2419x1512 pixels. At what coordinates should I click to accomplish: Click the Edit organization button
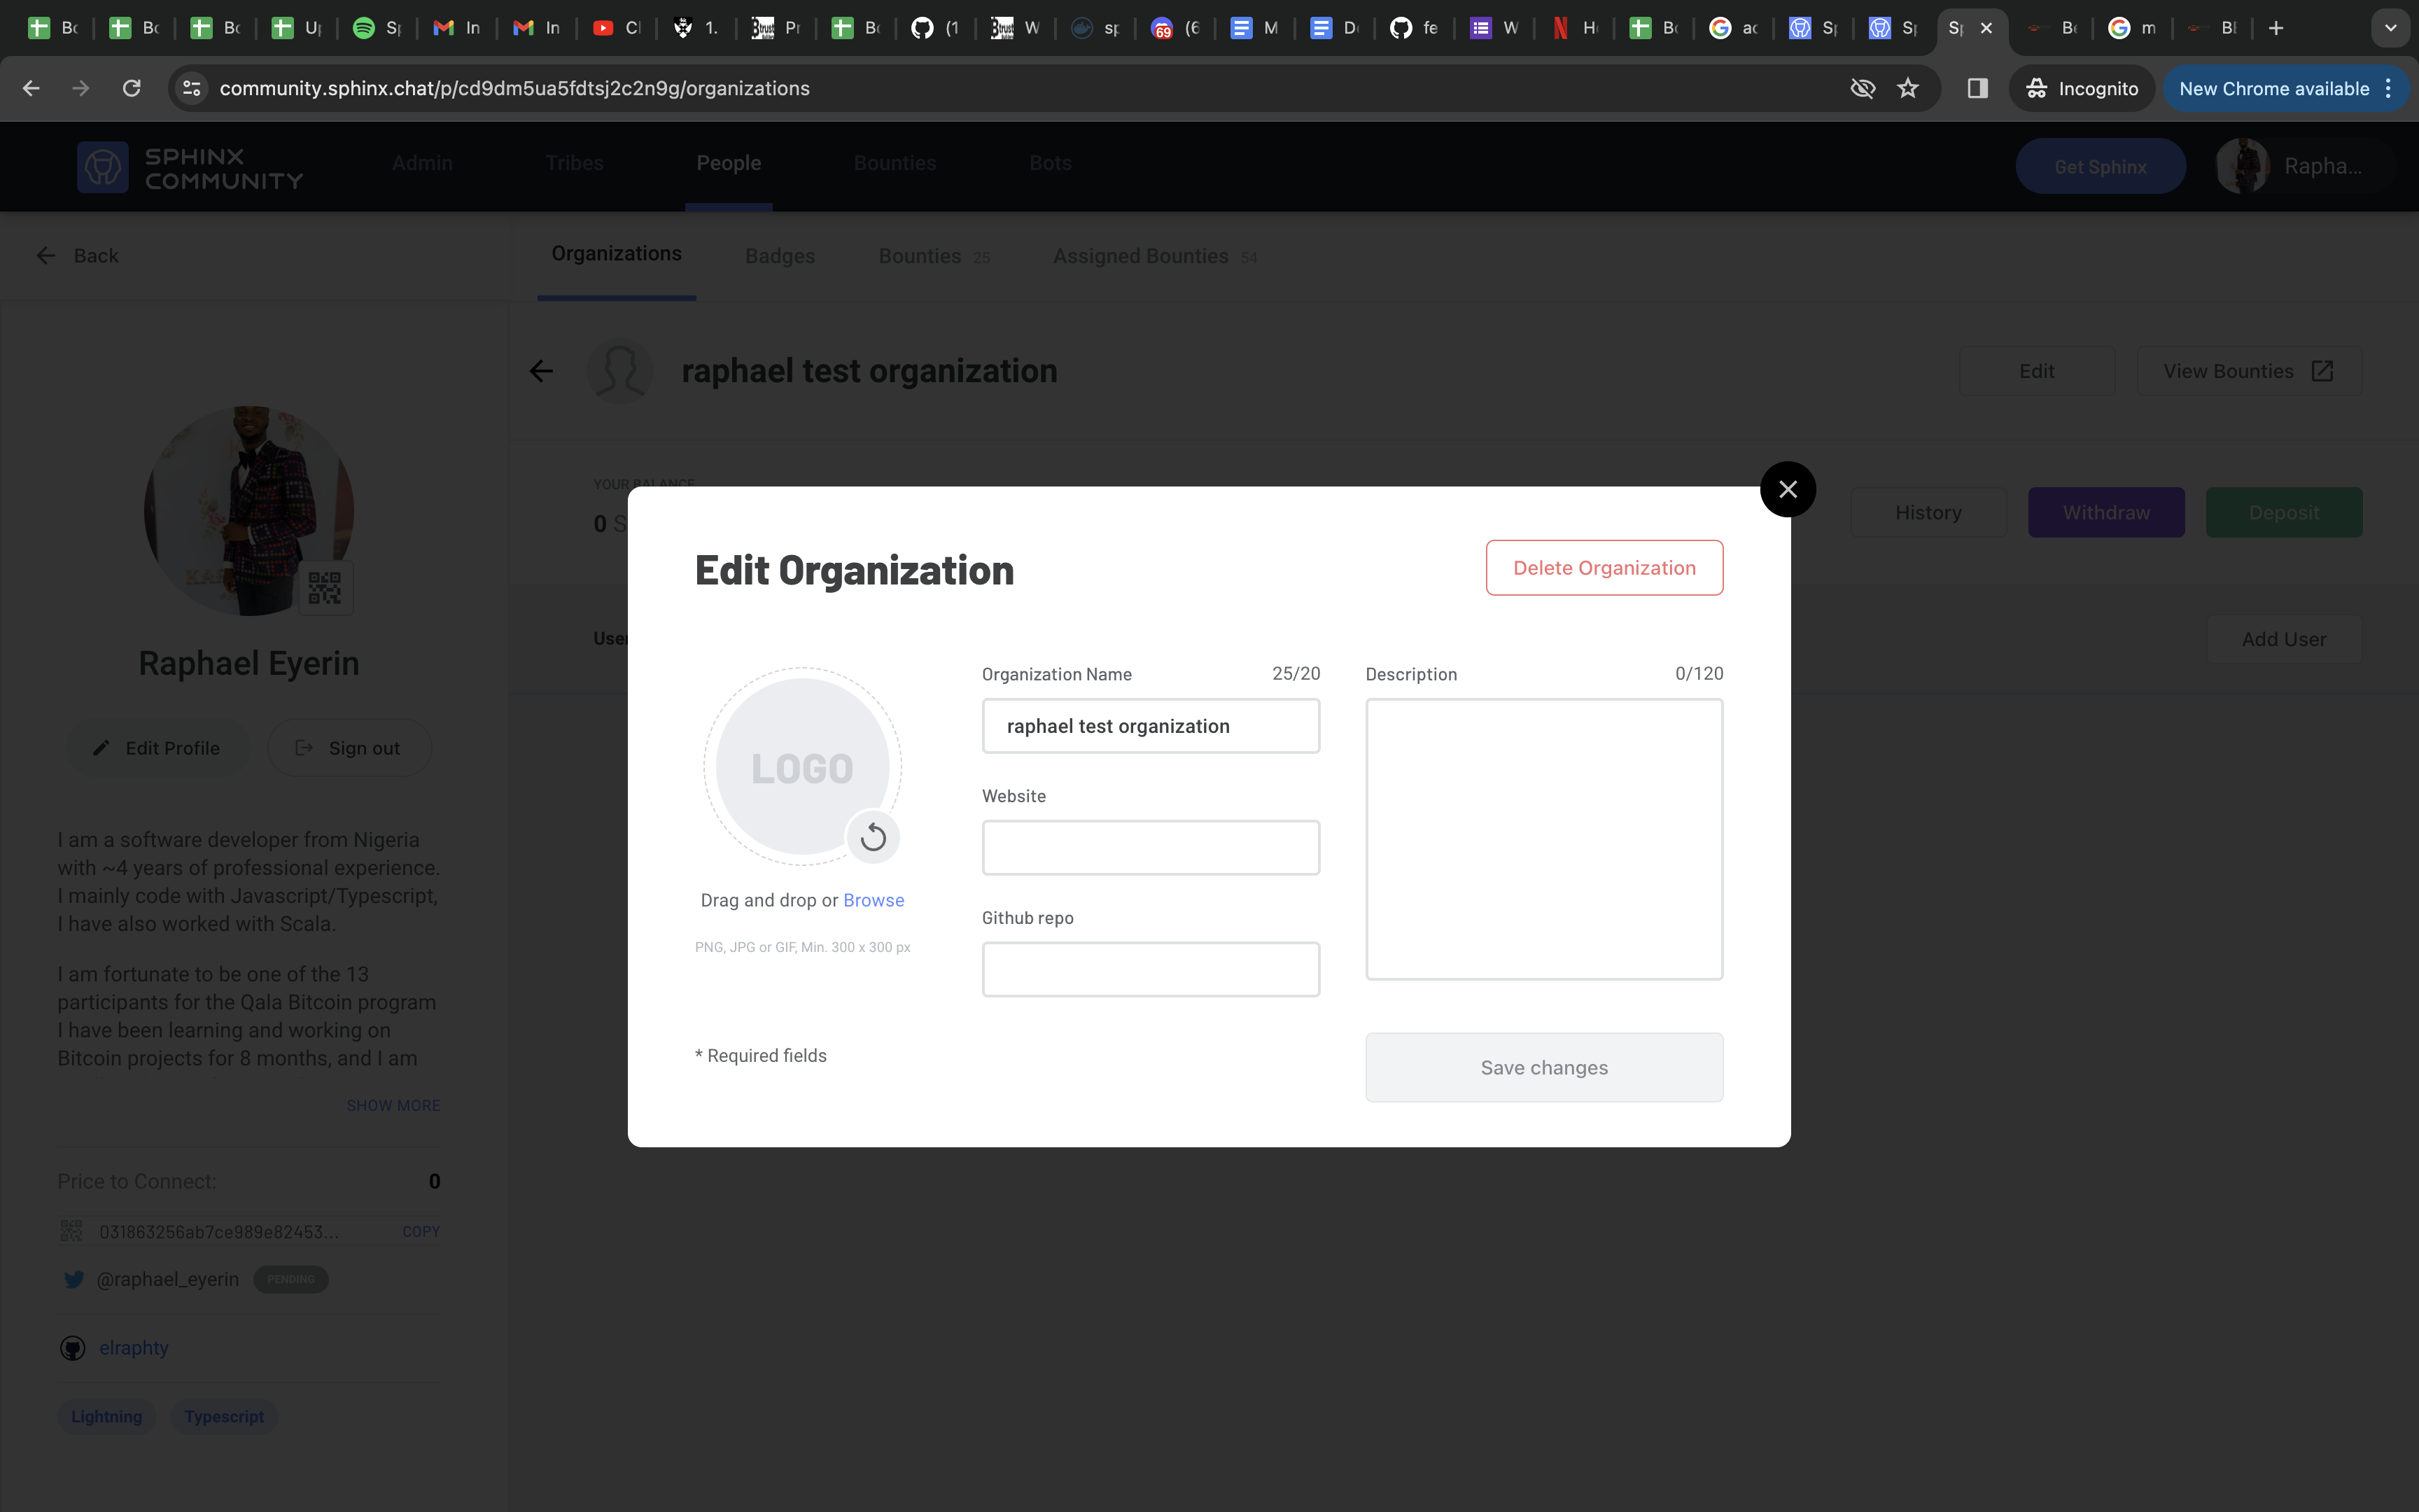[x=2036, y=371]
